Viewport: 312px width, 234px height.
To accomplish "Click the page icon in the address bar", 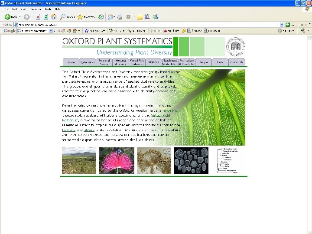I will point(16,25).
